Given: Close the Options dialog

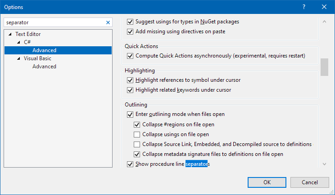Looking at the screenshot, I should pyautogui.click(x=324, y=7).
